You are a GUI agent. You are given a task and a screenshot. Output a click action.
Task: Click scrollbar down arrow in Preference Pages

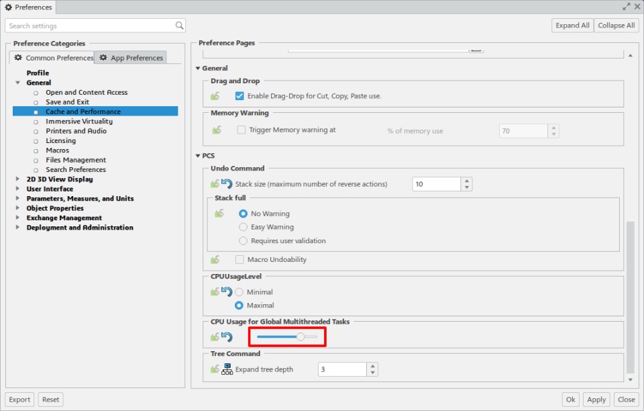point(630,379)
